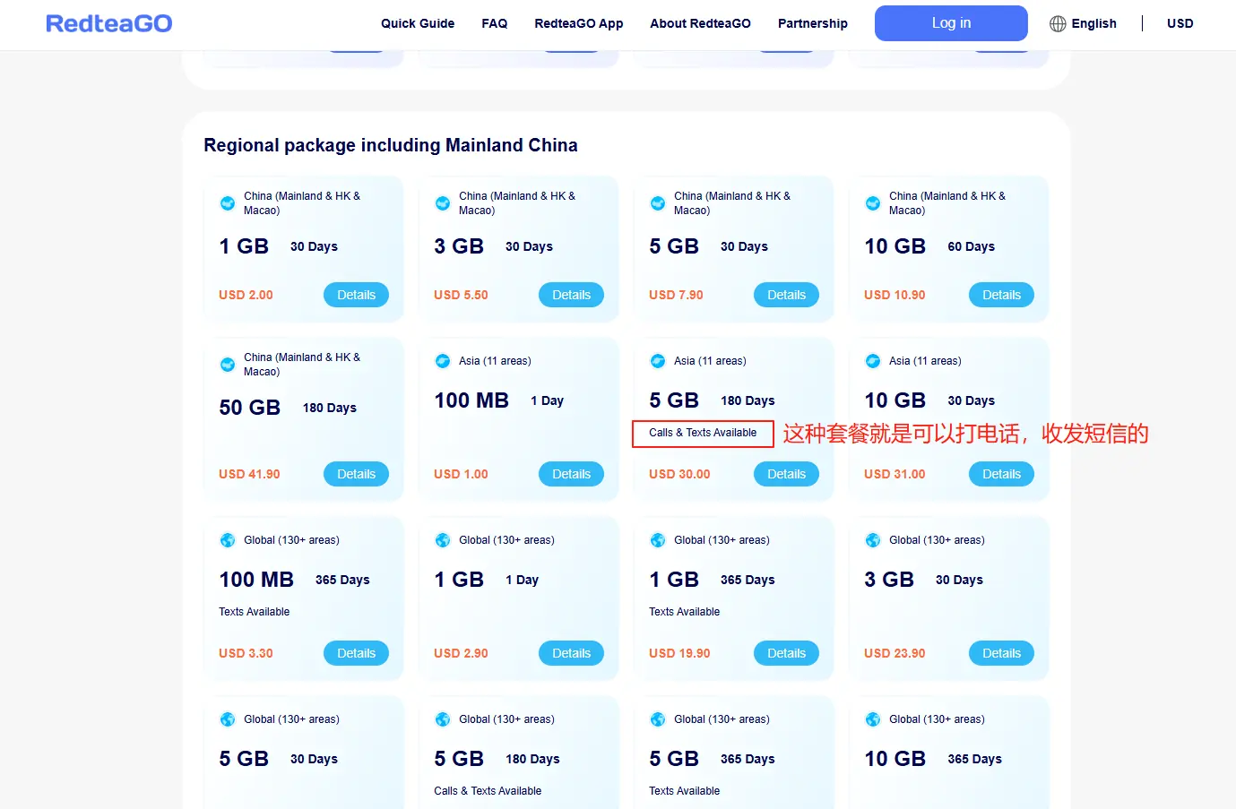Select the Global 5 GB 180 Days card

tap(519, 753)
